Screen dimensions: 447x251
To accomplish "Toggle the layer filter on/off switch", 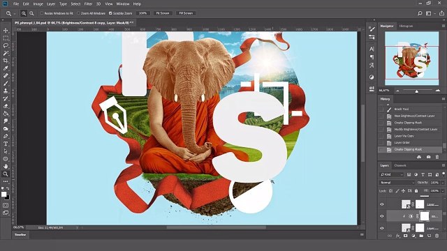I will [444, 174].
